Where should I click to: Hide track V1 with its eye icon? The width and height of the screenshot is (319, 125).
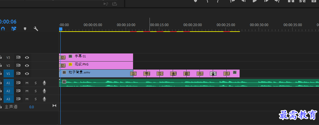[x=27, y=74]
